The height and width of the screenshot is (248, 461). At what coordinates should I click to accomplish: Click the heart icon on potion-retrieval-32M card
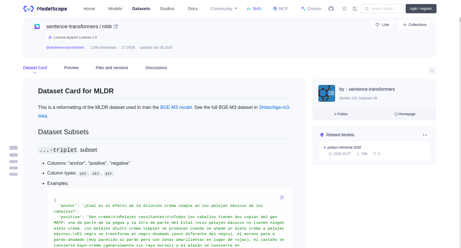(x=375, y=154)
